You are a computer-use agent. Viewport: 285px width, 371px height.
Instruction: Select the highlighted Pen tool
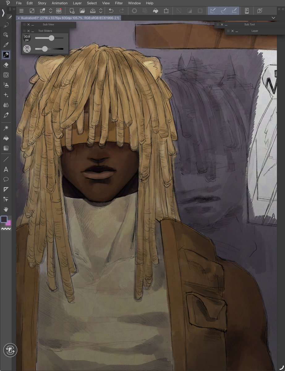(x=6, y=55)
